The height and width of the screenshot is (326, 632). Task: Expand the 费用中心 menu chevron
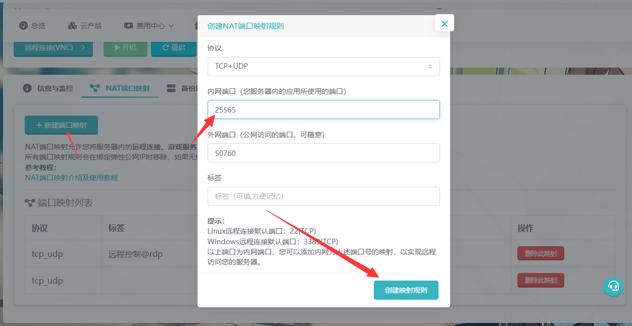pos(171,26)
